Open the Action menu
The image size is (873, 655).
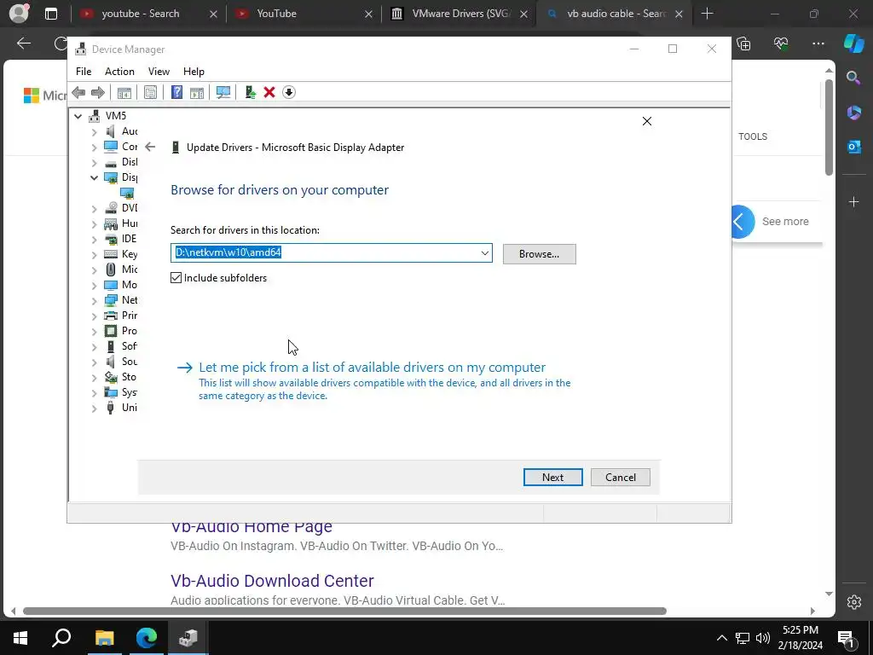click(x=119, y=72)
